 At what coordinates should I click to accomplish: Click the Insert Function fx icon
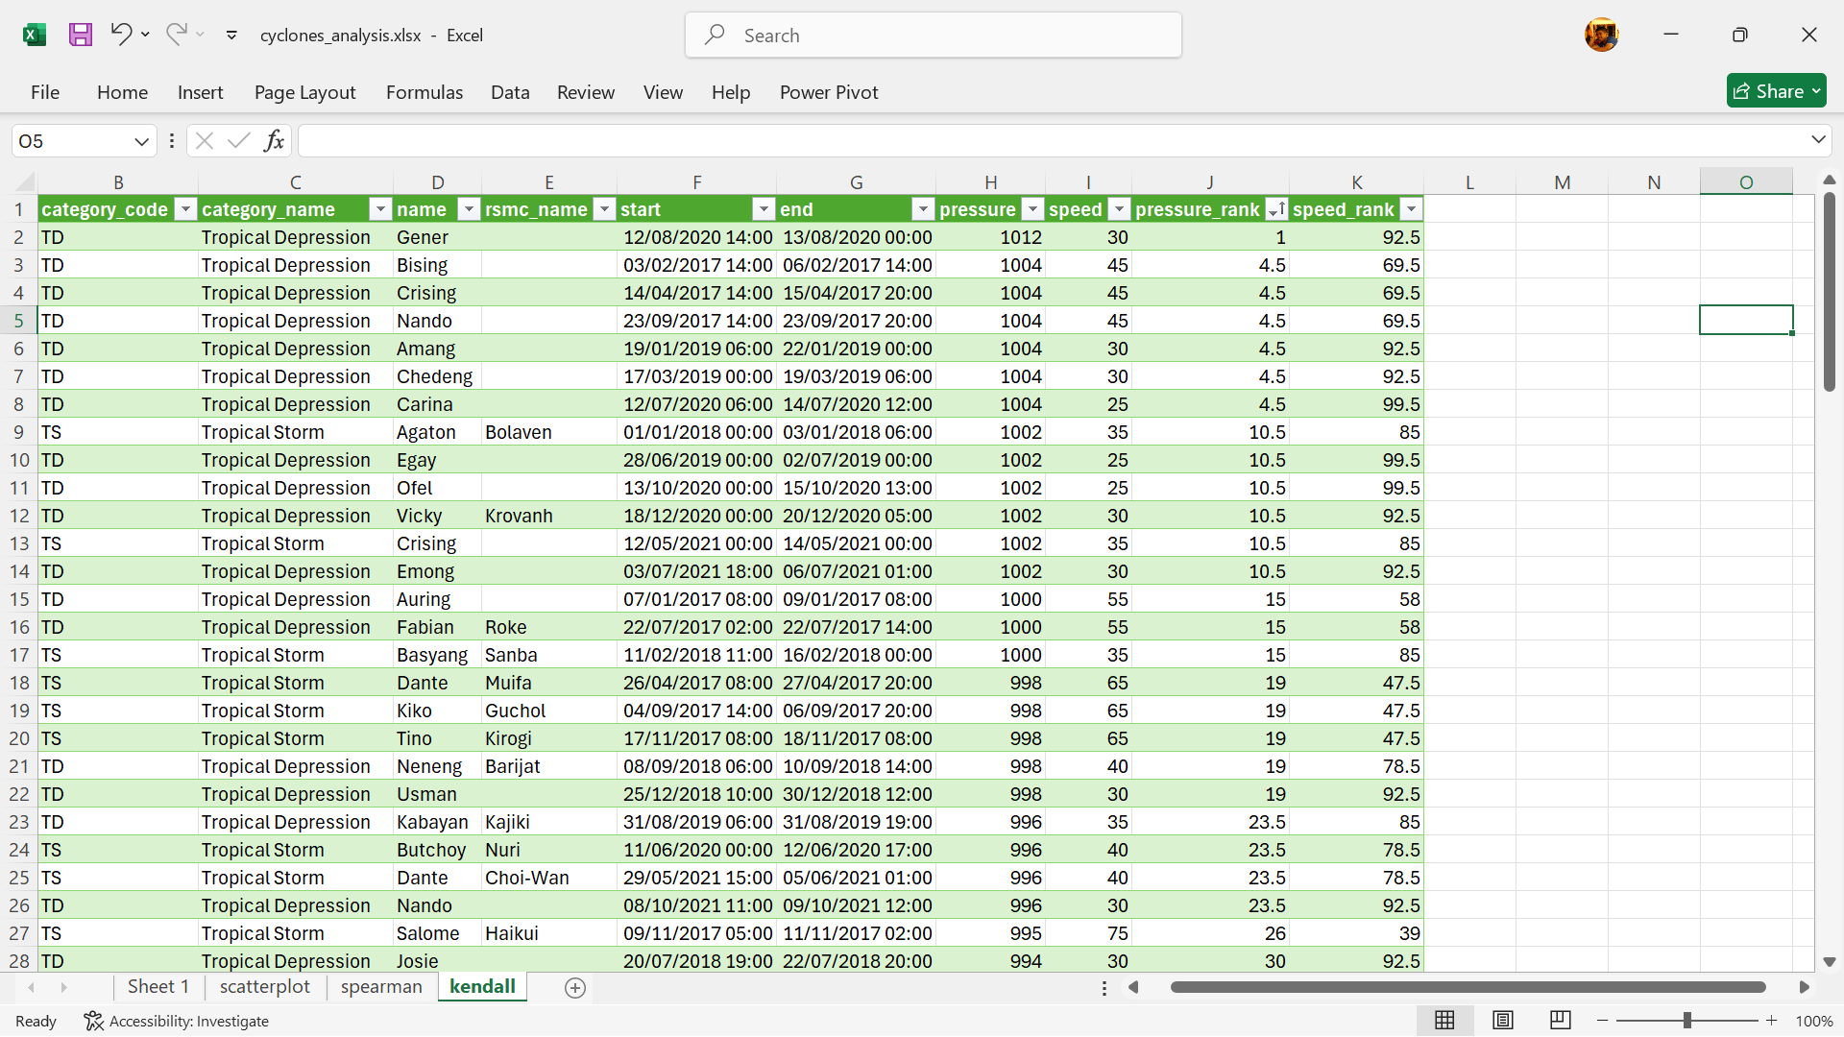point(274,141)
